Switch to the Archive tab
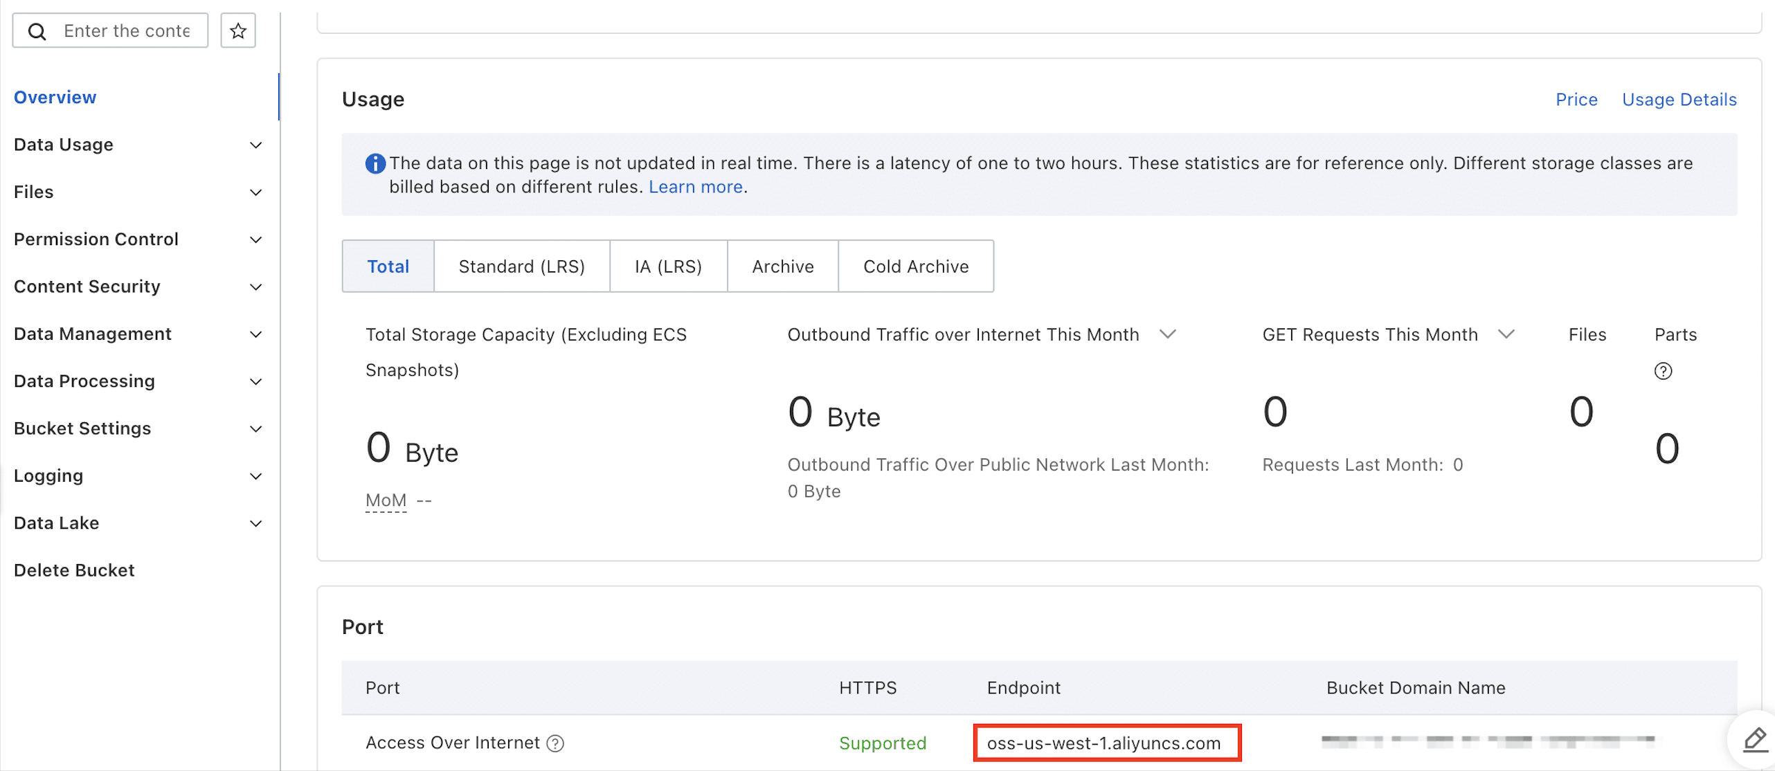The width and height of the screenshot is (1775, 771). pyautogui.click(x=783, y=266)
